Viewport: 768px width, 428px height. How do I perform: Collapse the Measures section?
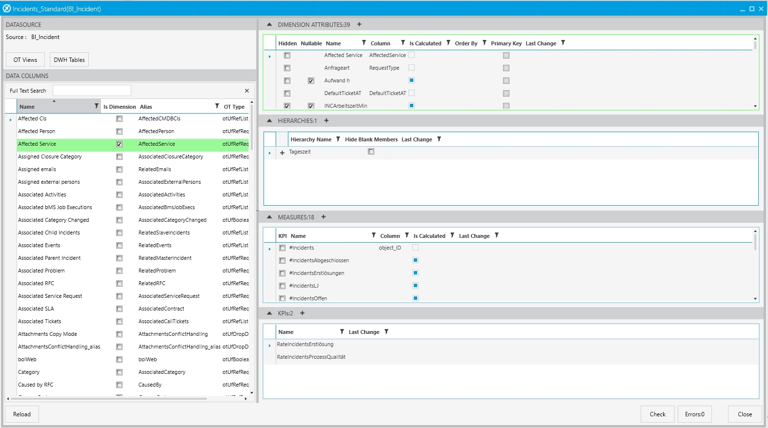(269, 217)
